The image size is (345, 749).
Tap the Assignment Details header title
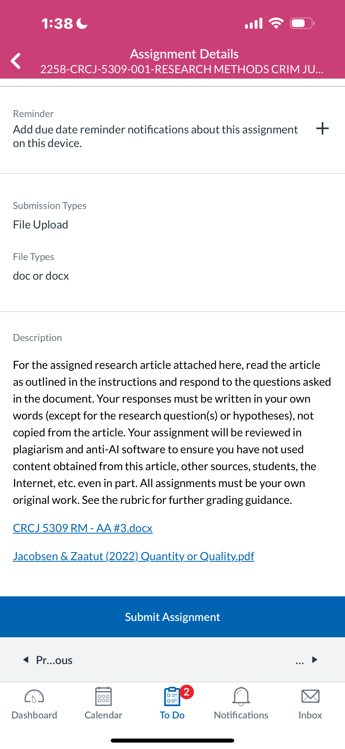click(x=184, y=54)
